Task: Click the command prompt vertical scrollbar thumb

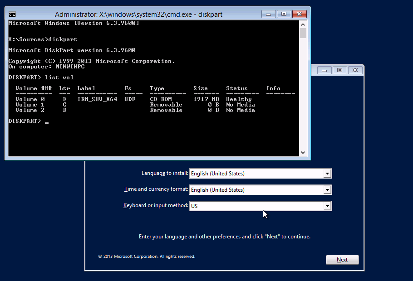Action: point(303,33)
